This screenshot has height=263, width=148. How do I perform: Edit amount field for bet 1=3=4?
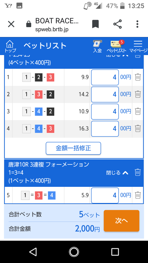coord(105,195)
